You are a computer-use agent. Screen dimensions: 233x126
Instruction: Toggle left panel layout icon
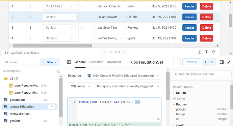click(x=69, y=62)
